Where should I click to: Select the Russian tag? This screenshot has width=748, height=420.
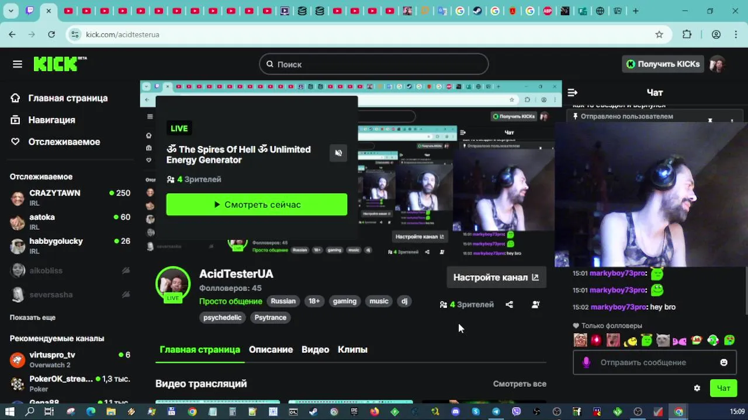[283, 301]
